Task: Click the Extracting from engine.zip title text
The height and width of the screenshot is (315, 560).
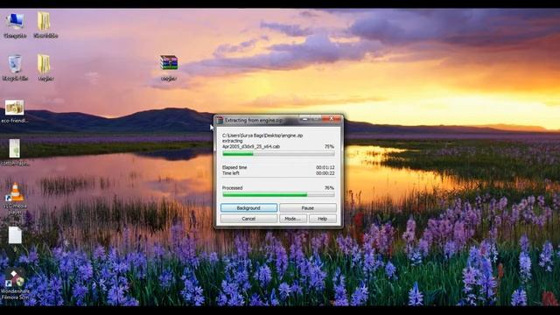Action: click(254, 121)
